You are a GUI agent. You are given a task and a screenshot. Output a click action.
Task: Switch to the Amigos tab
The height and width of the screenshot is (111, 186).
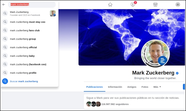(x=132, y=87)
